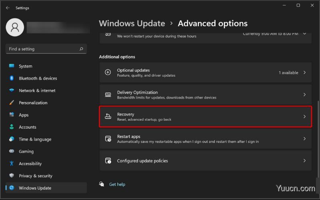The width and height of the screenshot is (320, 200).
Task: Open the Delivery Optimization row
Action: click(x=206, y=94)
